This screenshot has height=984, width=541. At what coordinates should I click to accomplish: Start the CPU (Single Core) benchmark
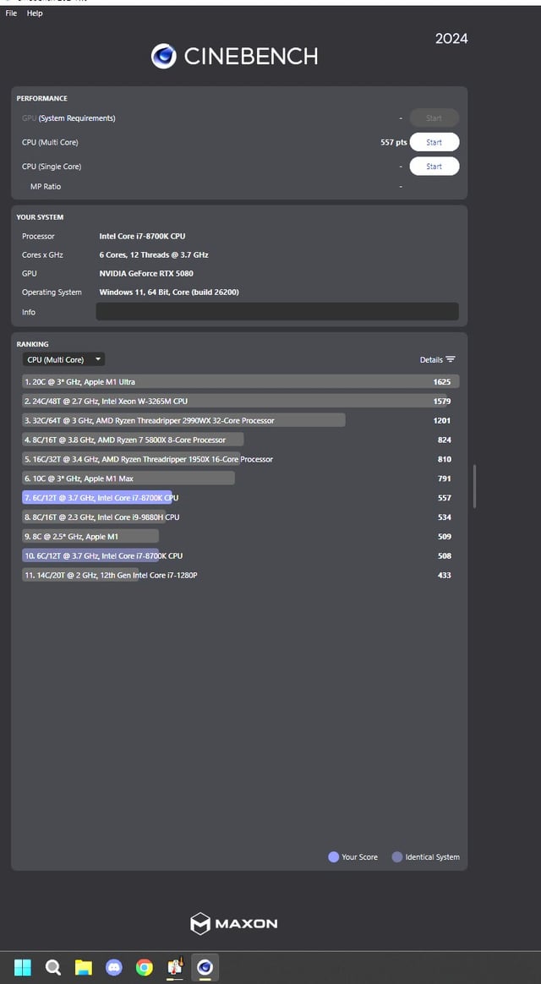click(434, 167)
